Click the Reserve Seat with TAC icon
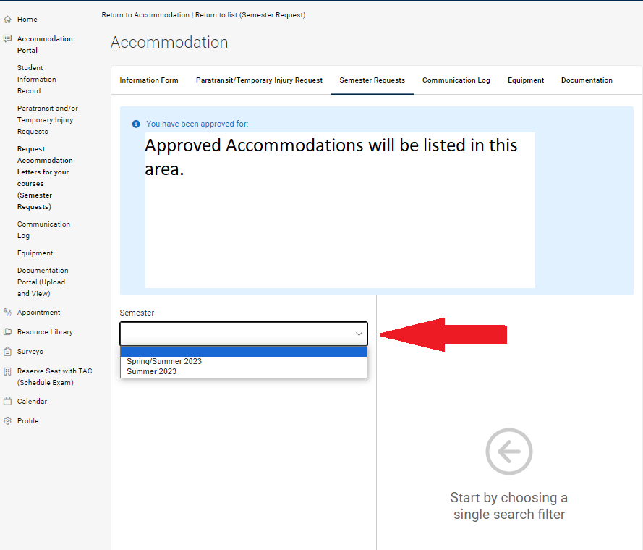The height and width of the screenshot is (550, 643). point(9,371)
